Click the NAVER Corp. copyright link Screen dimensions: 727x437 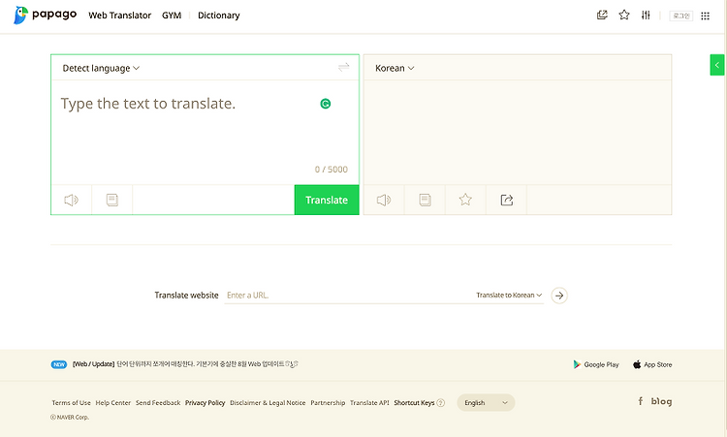pos(70,417)
